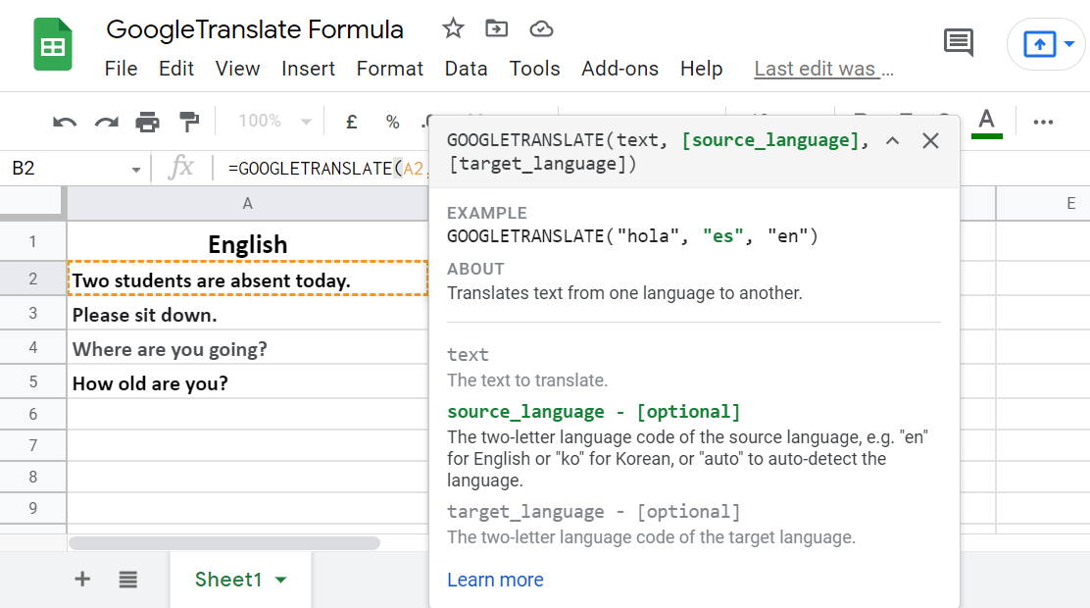Click the print icon
1090x608 pixels.
coord(147,122)
